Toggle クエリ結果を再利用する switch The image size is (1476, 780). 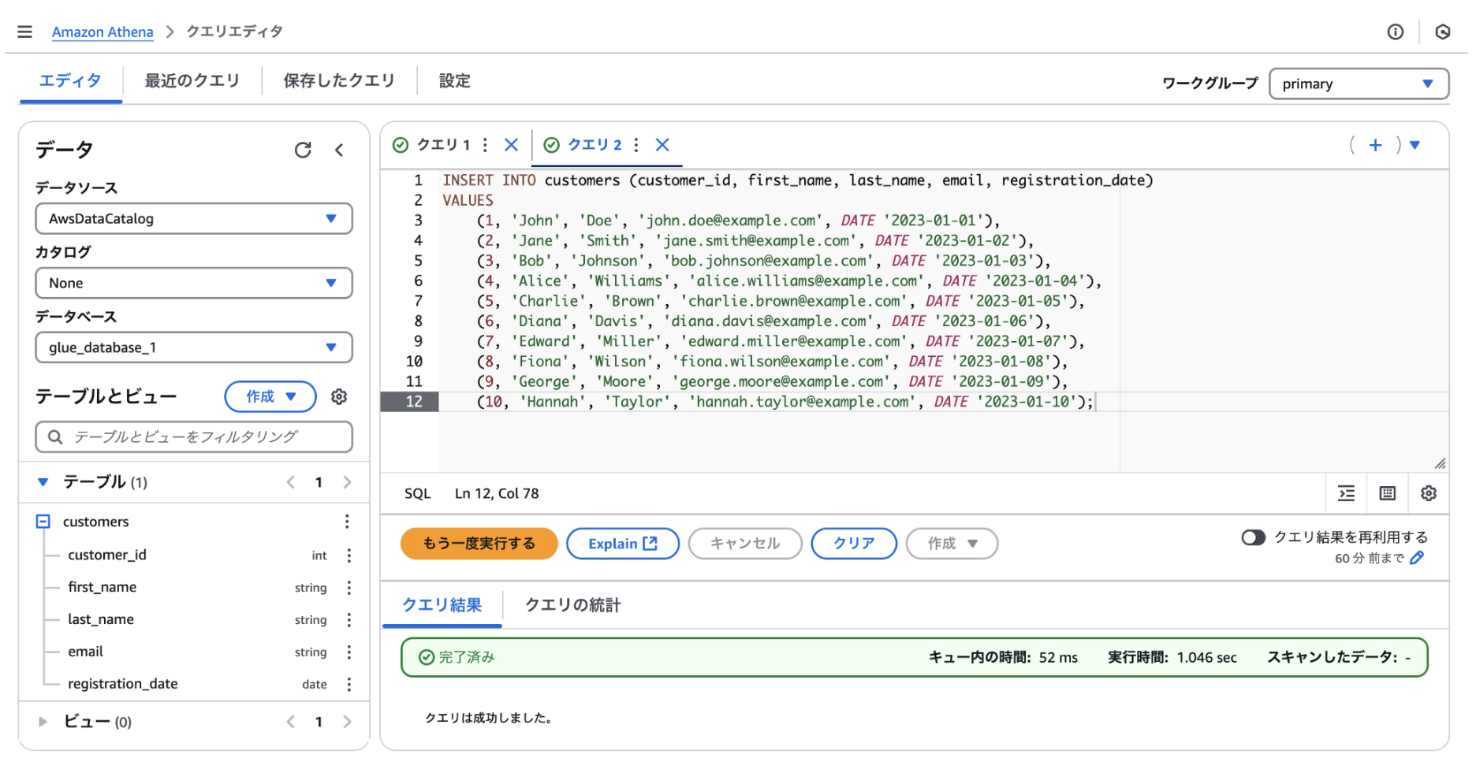coord(1253,537)
